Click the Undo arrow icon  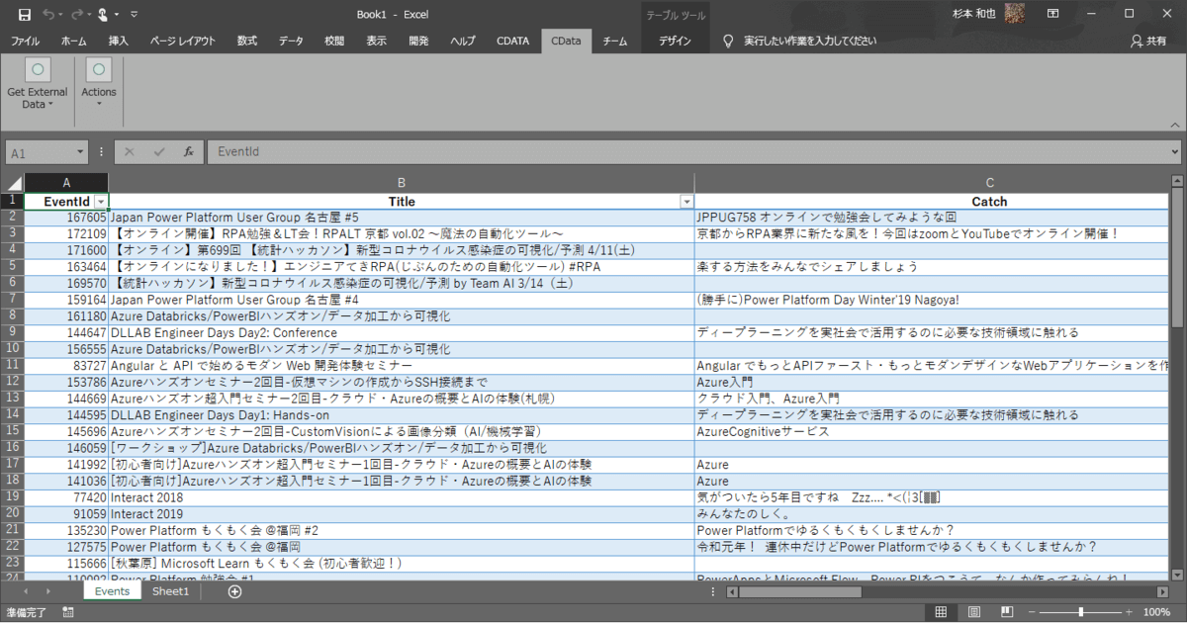pyautogui.click(x=48, y=15)
